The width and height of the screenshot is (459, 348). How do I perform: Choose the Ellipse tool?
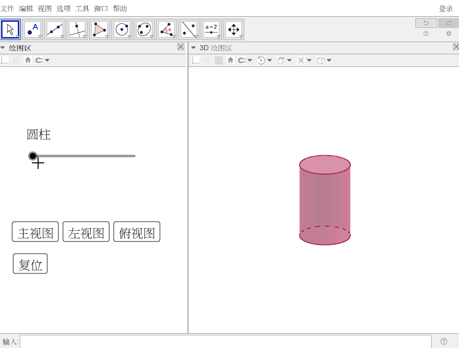coord(144,29)
